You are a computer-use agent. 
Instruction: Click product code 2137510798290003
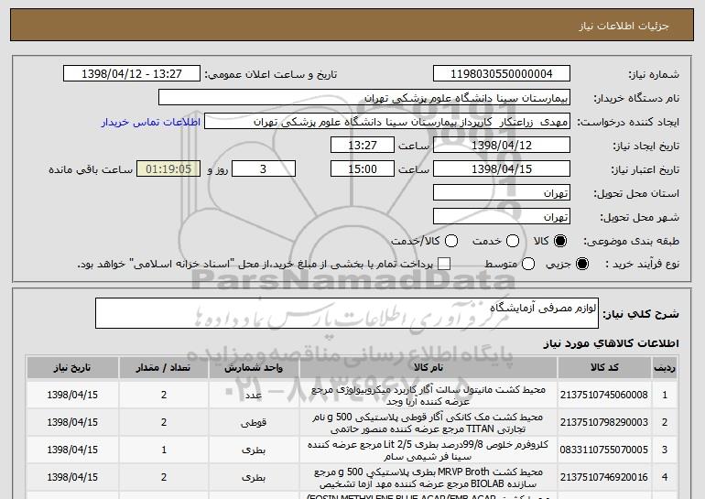604,422
